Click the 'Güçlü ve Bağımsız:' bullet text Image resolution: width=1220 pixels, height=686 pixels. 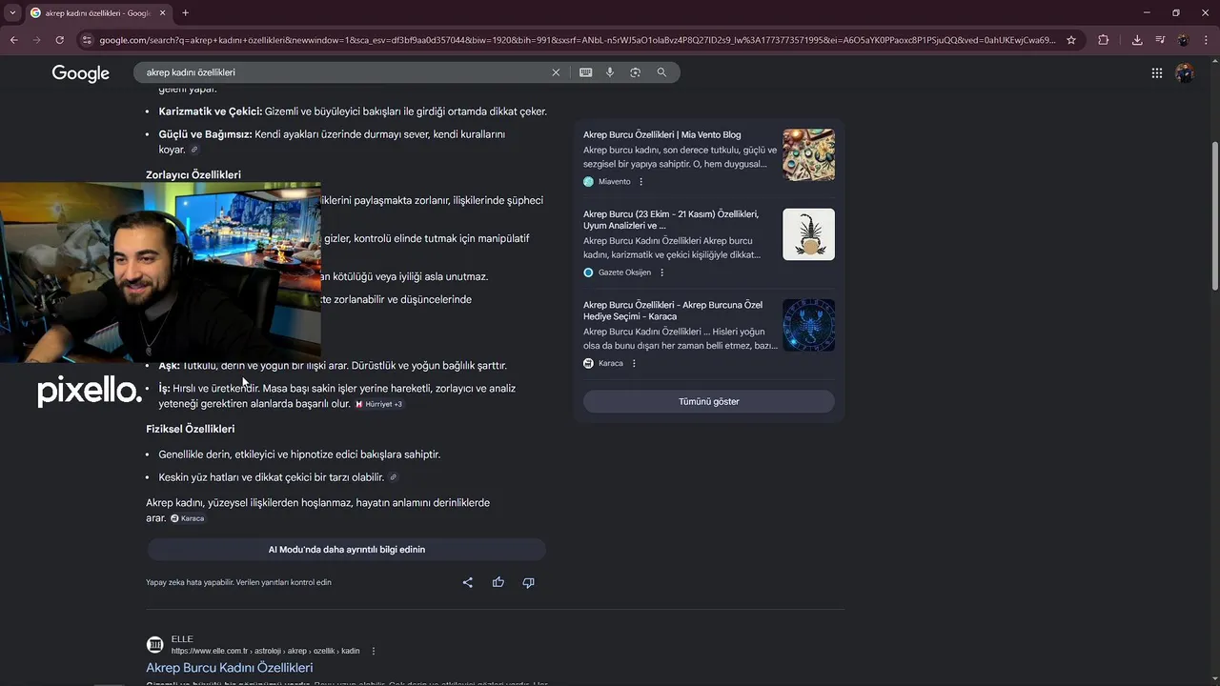coord(205,134)
